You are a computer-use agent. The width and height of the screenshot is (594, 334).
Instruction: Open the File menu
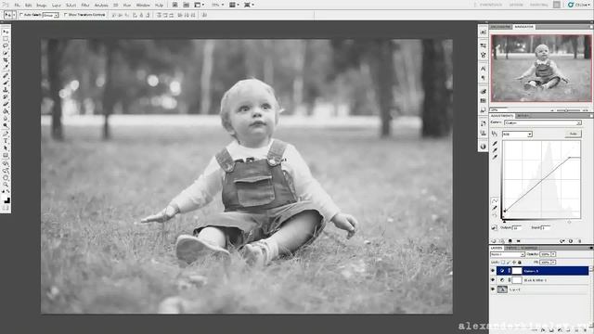coord(17,6)
